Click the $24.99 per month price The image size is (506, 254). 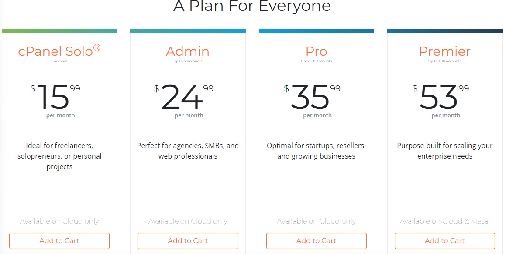(182, 97)
